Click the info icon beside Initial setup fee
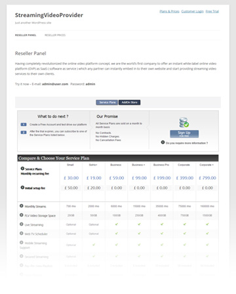 [22, 188]
